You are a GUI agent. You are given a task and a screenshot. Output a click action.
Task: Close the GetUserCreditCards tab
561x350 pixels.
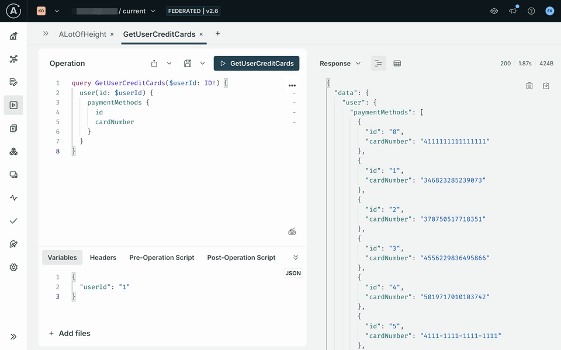tap(201, 34)
